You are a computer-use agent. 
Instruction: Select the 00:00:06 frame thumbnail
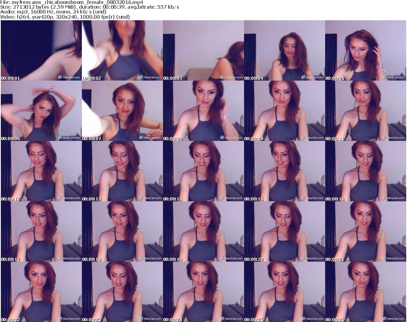tap(41, 111)
